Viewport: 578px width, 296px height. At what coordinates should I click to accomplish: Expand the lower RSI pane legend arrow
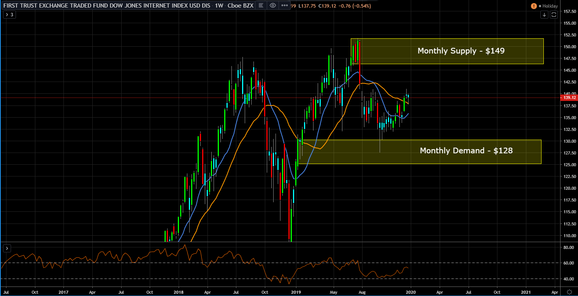[7, 248]
